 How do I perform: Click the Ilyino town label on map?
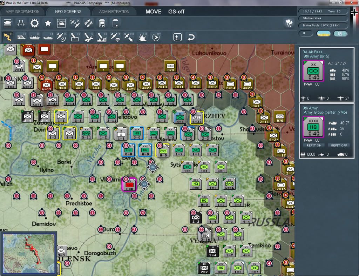(x=47, y=170)
